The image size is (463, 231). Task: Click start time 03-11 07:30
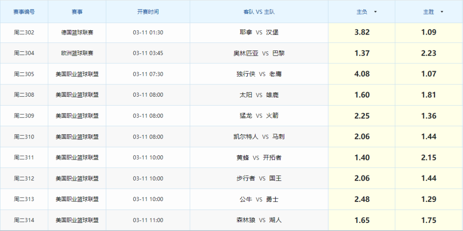coord(148,74)
